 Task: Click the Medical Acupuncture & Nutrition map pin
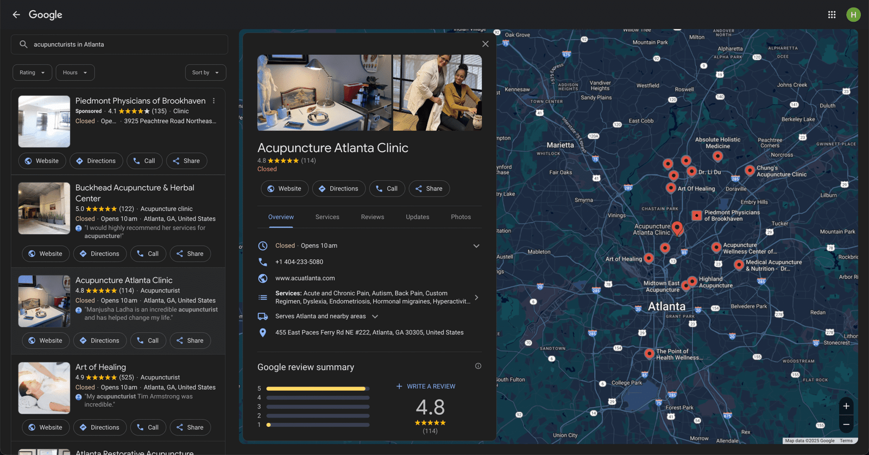[x=739, y=265]
